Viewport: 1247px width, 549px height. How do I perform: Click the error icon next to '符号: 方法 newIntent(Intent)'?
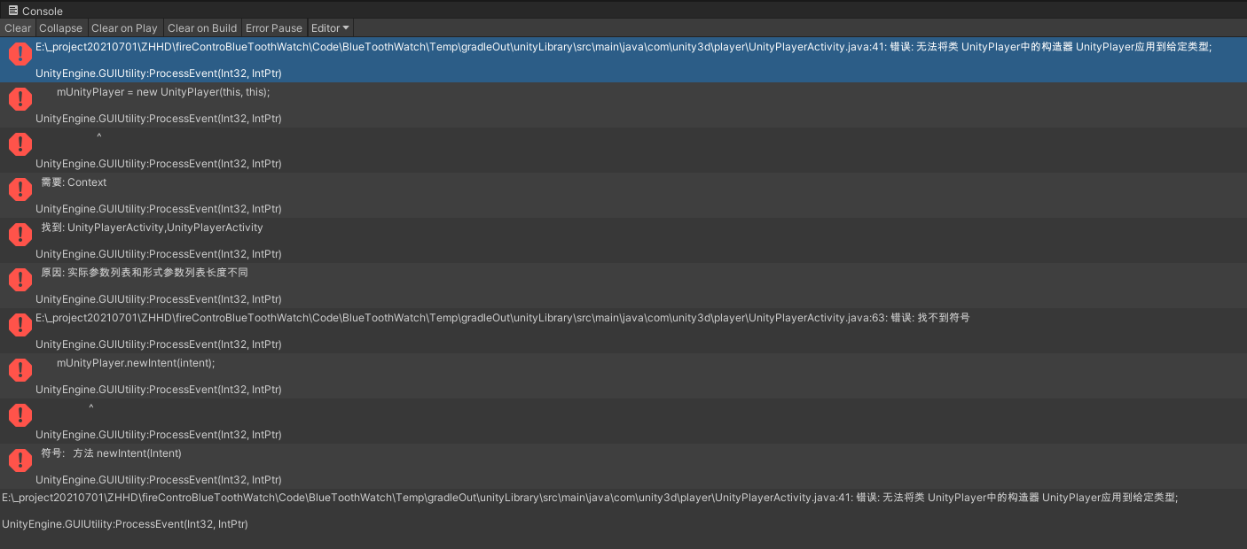point(20,460)
